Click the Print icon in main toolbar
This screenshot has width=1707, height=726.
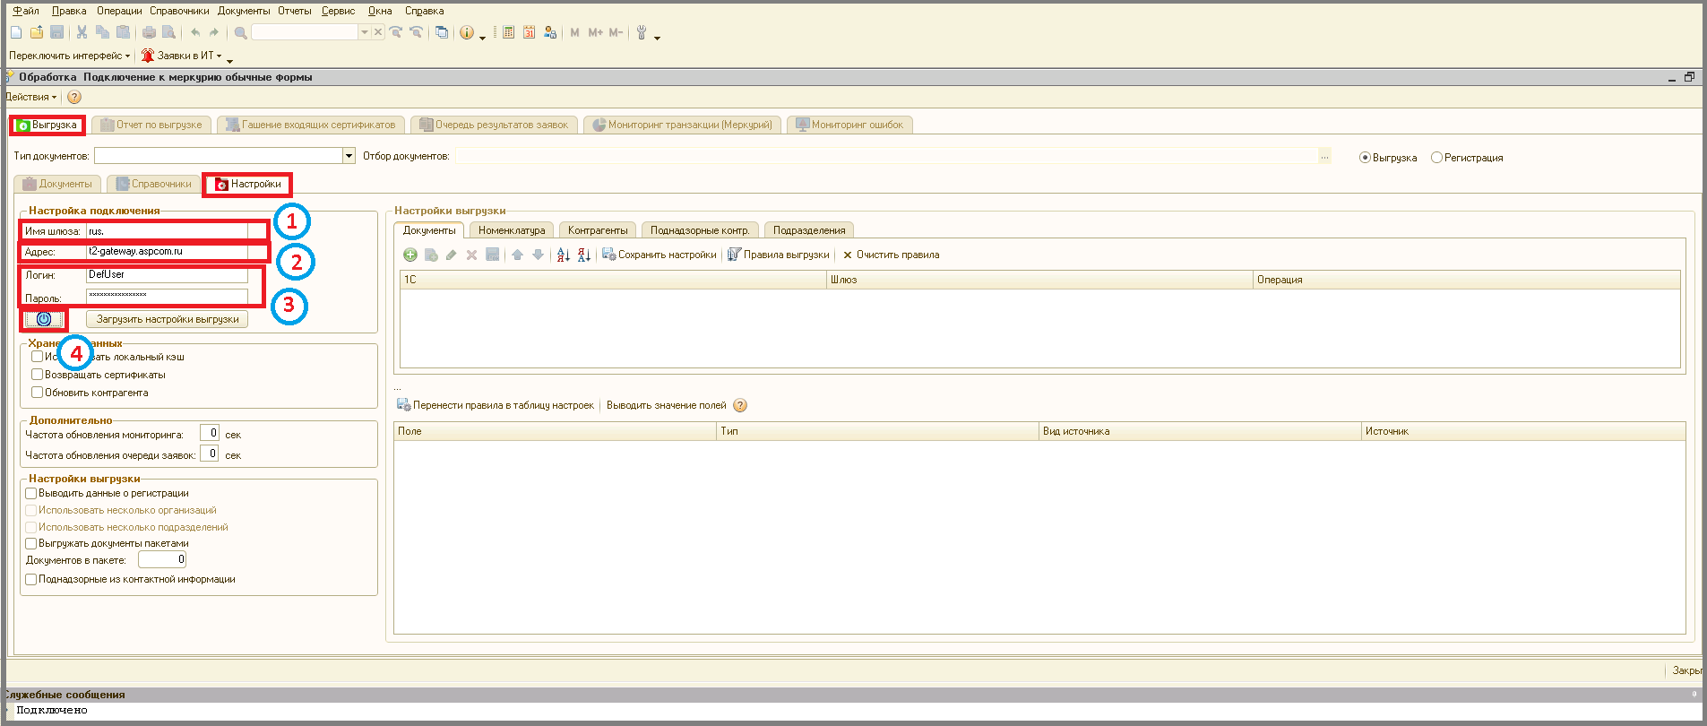pos(149,32)
